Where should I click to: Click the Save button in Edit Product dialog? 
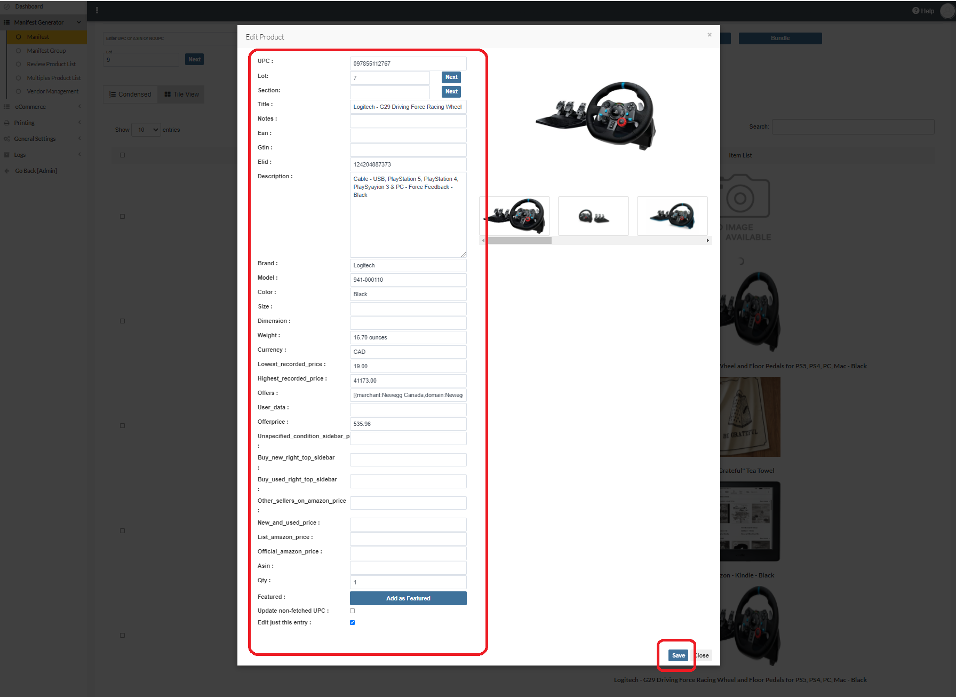coord(678,655)
